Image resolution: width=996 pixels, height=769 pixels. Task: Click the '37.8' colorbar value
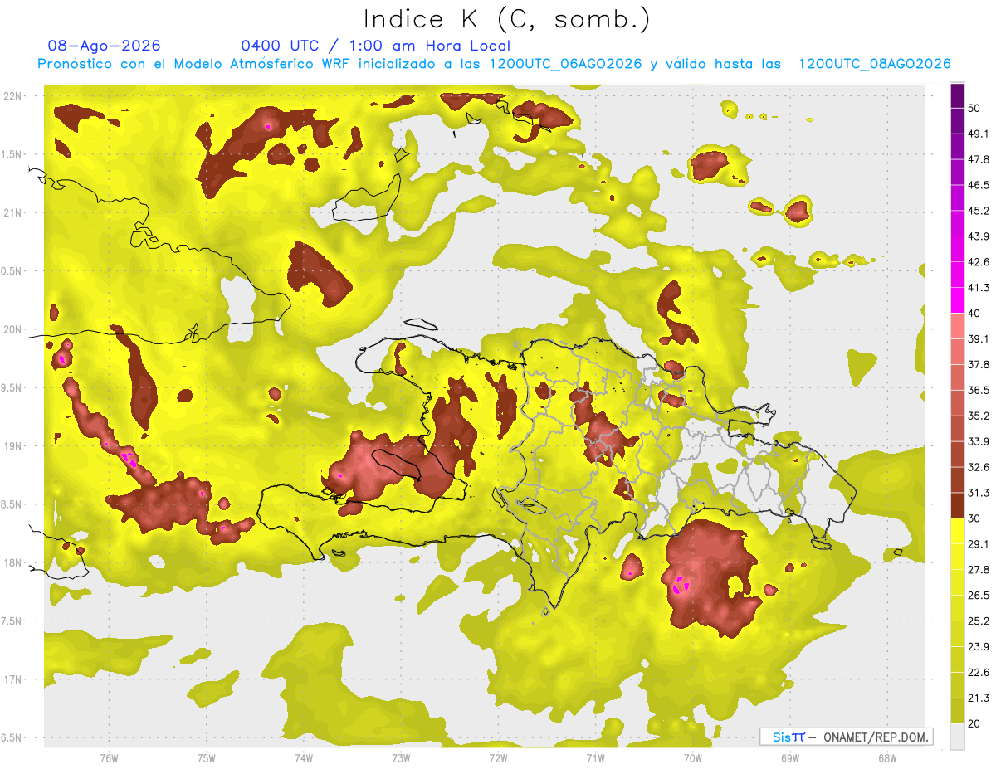tap(979, 364)
